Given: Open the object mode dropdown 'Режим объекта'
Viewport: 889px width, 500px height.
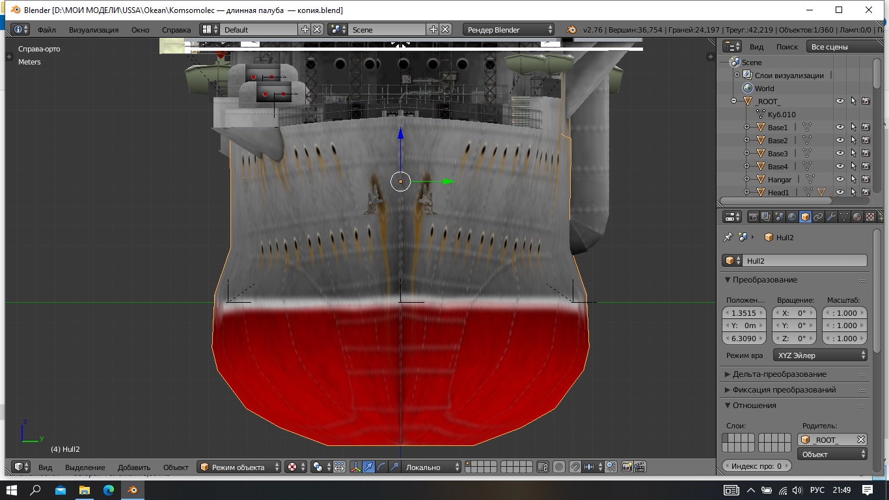Looking at the screenshot, I should pyautogui.click(x=239, y=467).
